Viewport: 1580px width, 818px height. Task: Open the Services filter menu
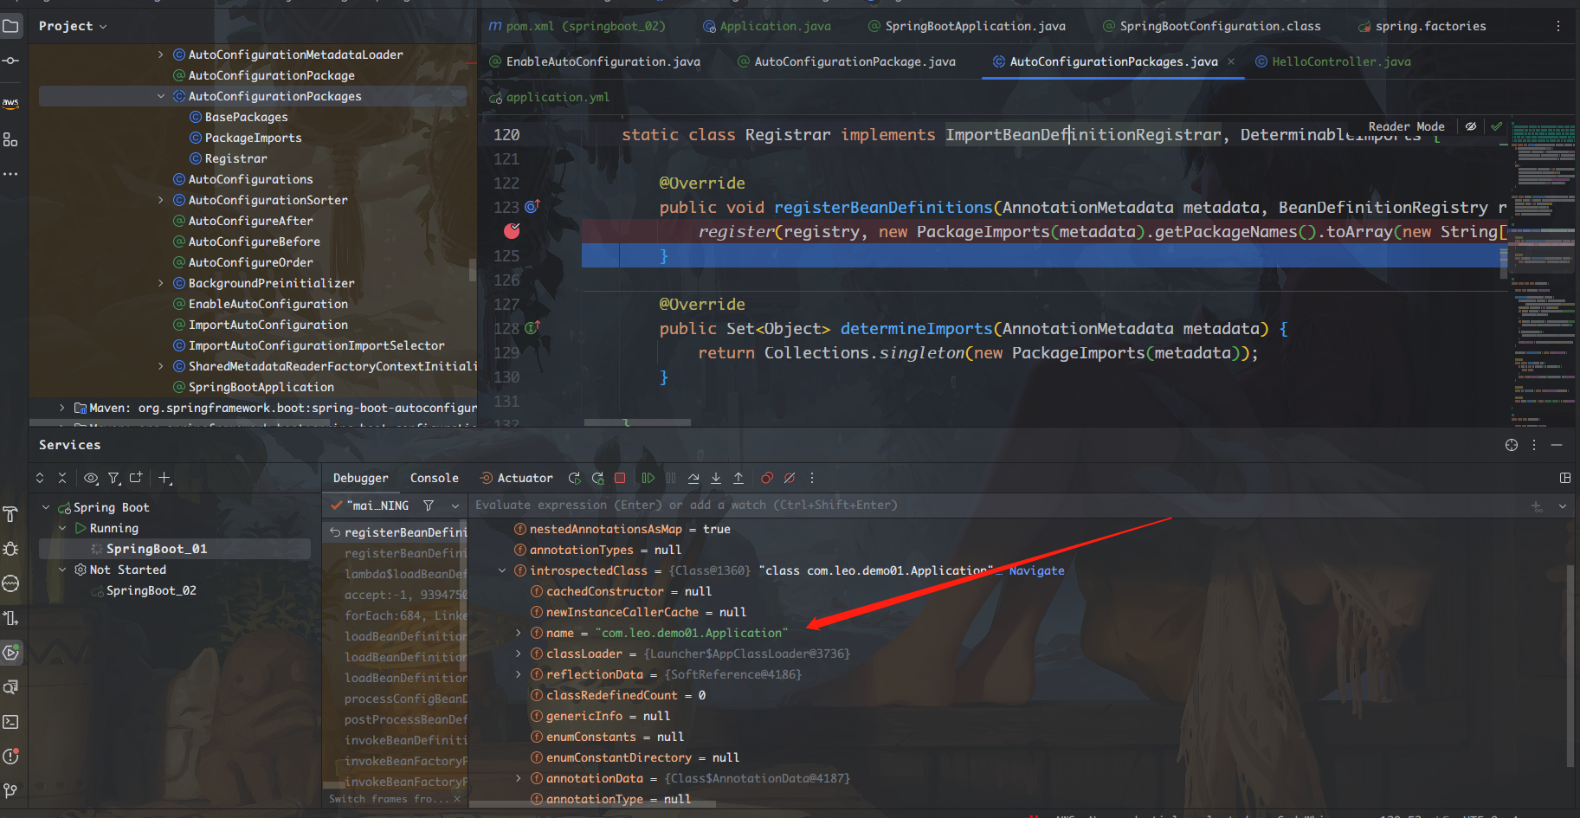click(113, 478)
